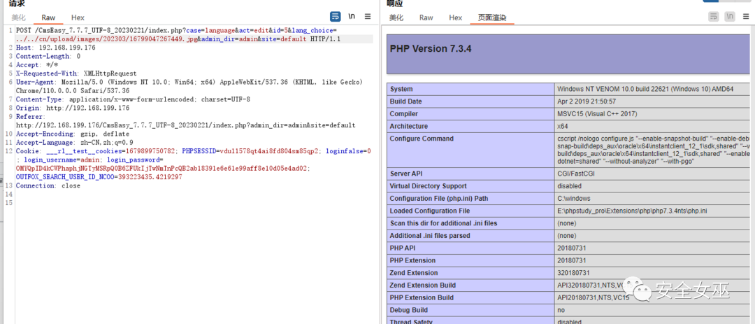Click the login_username=admin cookie
Screen dimensions: 755x324
[63, 160]
